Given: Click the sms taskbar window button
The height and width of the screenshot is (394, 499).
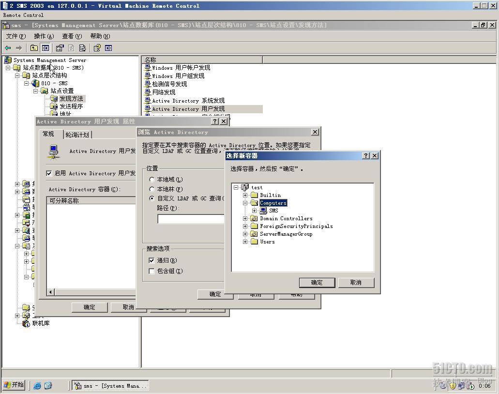Looking at the screenshot, I should click(x=110, y=386).
